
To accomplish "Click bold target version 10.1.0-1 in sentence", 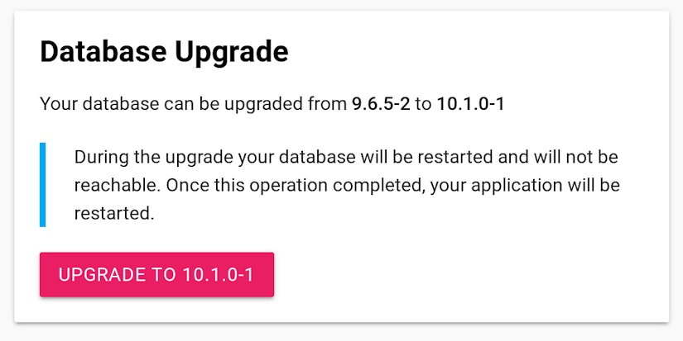I will (x=470, y=104).
